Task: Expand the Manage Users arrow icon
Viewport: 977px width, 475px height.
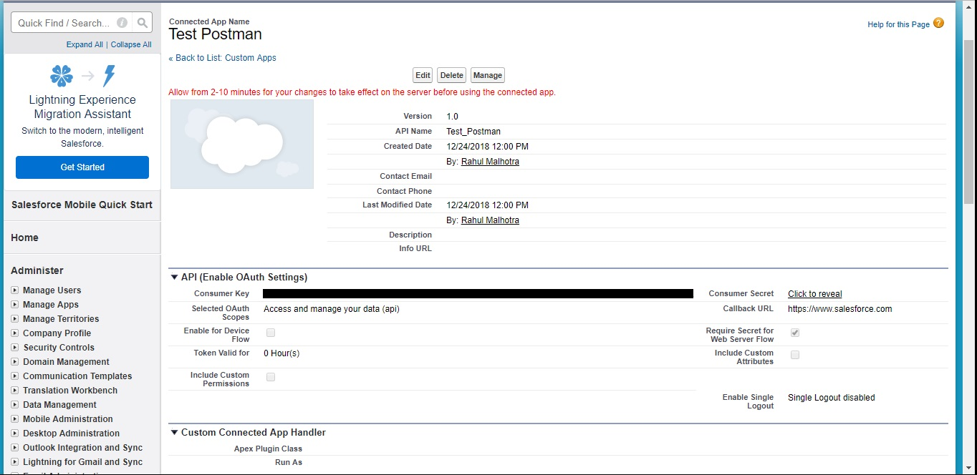Action: tap(15, 290)
